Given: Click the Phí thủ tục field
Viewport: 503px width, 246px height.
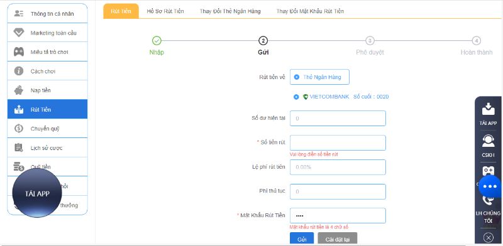Looking at the screenshot, I should coord(338,191).
